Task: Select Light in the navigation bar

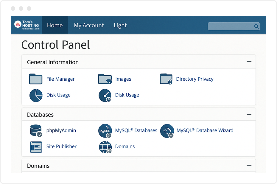Action: point(120,25)
